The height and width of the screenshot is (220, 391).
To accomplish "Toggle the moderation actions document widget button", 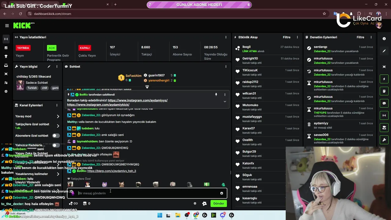I will 384,91.
